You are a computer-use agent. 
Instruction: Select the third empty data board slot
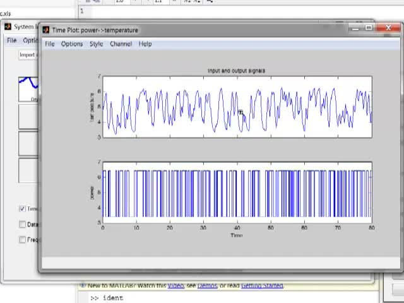pos(28,143)
